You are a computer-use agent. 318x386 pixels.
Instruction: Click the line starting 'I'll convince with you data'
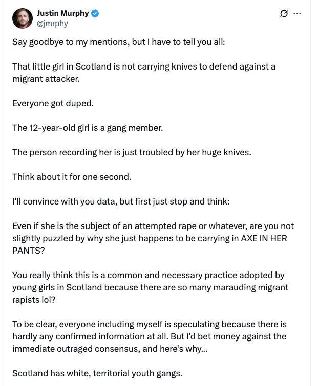[x=121, y=201]
